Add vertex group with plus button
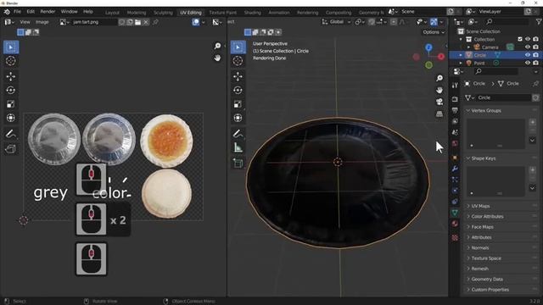 click(x=533, y=122)
